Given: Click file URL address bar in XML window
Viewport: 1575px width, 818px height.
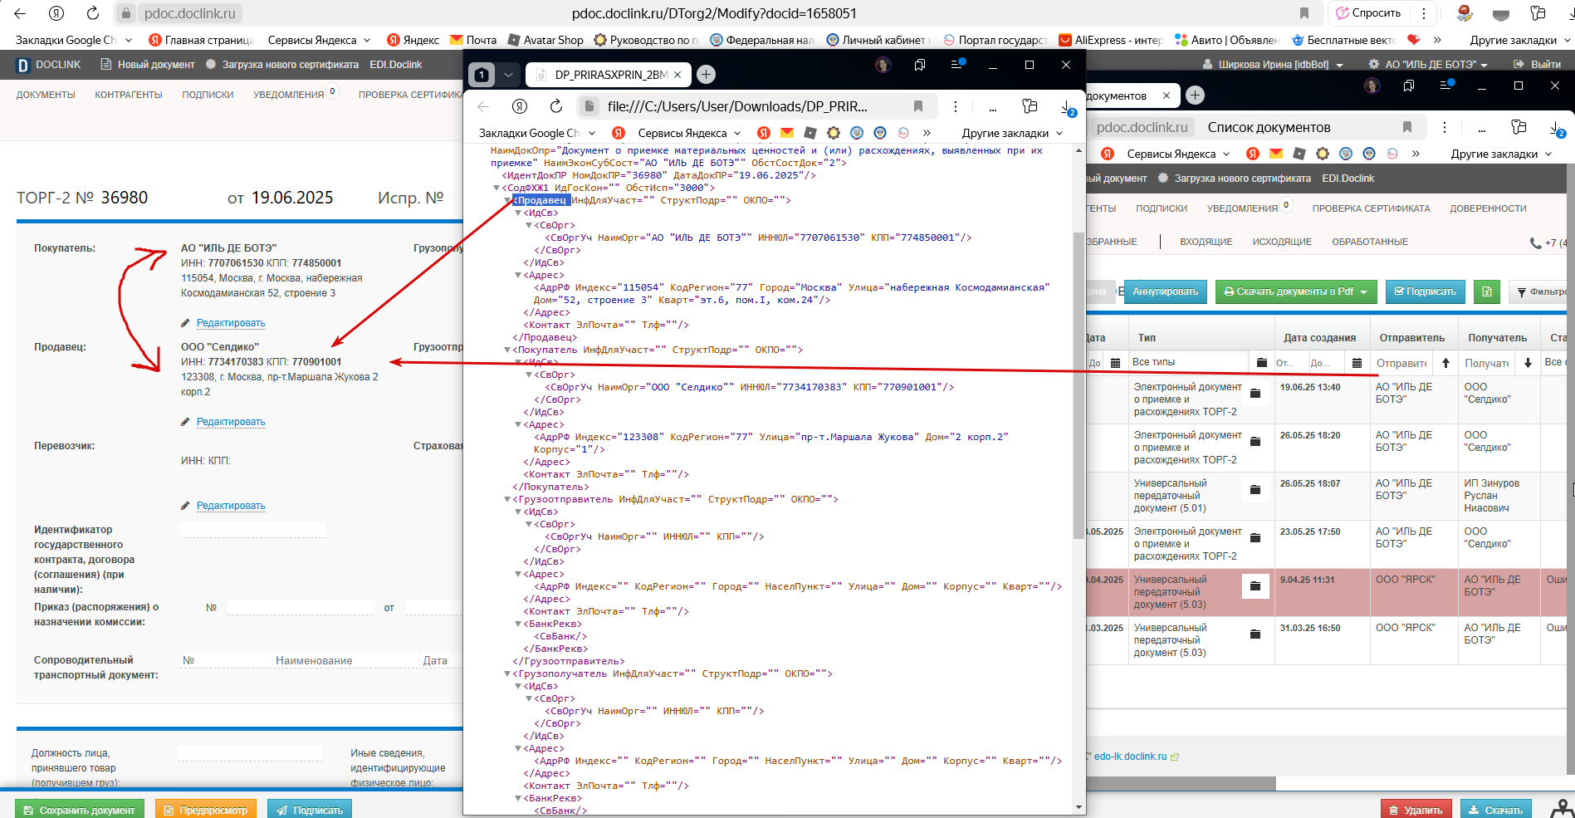Looking at the screenshot, I should click(x=737, y=106).
